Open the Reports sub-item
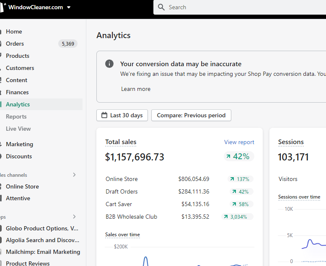Image resolution: width=326 pixels, height=266 pixels. click(x=16, y=116)
